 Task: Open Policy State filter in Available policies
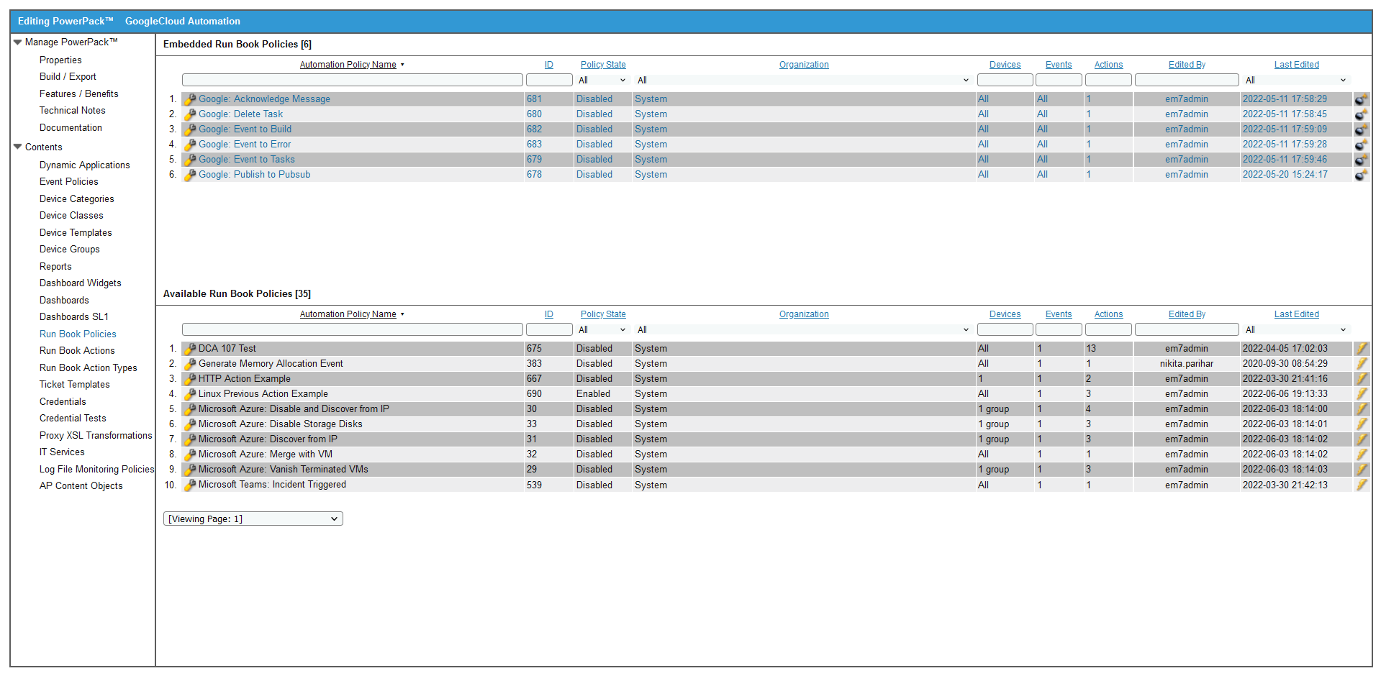(x=602, y=330)
